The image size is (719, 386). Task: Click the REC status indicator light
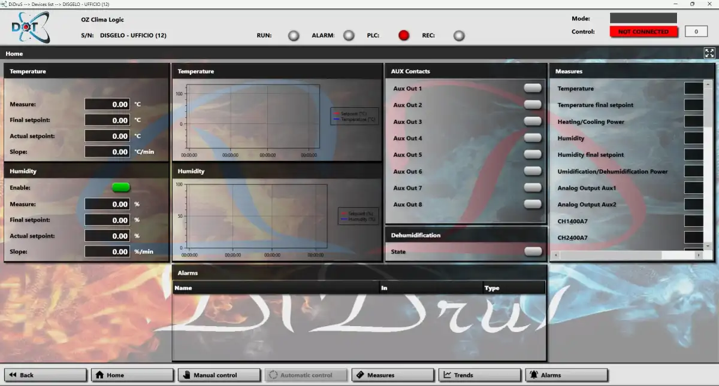tap(459, 36)
